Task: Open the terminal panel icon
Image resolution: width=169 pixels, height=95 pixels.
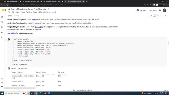Action: (2, 87)
